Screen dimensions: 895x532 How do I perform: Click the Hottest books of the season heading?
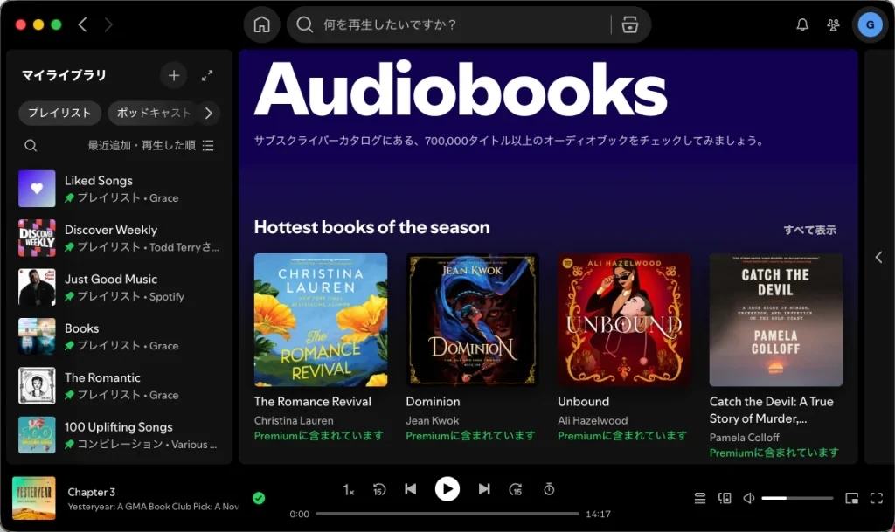click(371, 227)
